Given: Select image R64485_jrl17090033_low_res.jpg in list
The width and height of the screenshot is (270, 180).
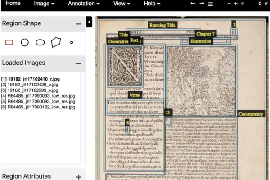Looking at the screenshot, I should click(x=38, y=96).
